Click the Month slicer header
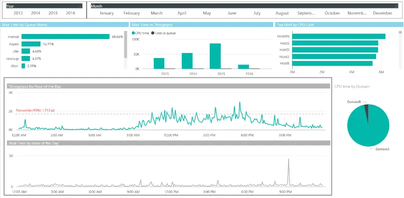 (245, 5)
